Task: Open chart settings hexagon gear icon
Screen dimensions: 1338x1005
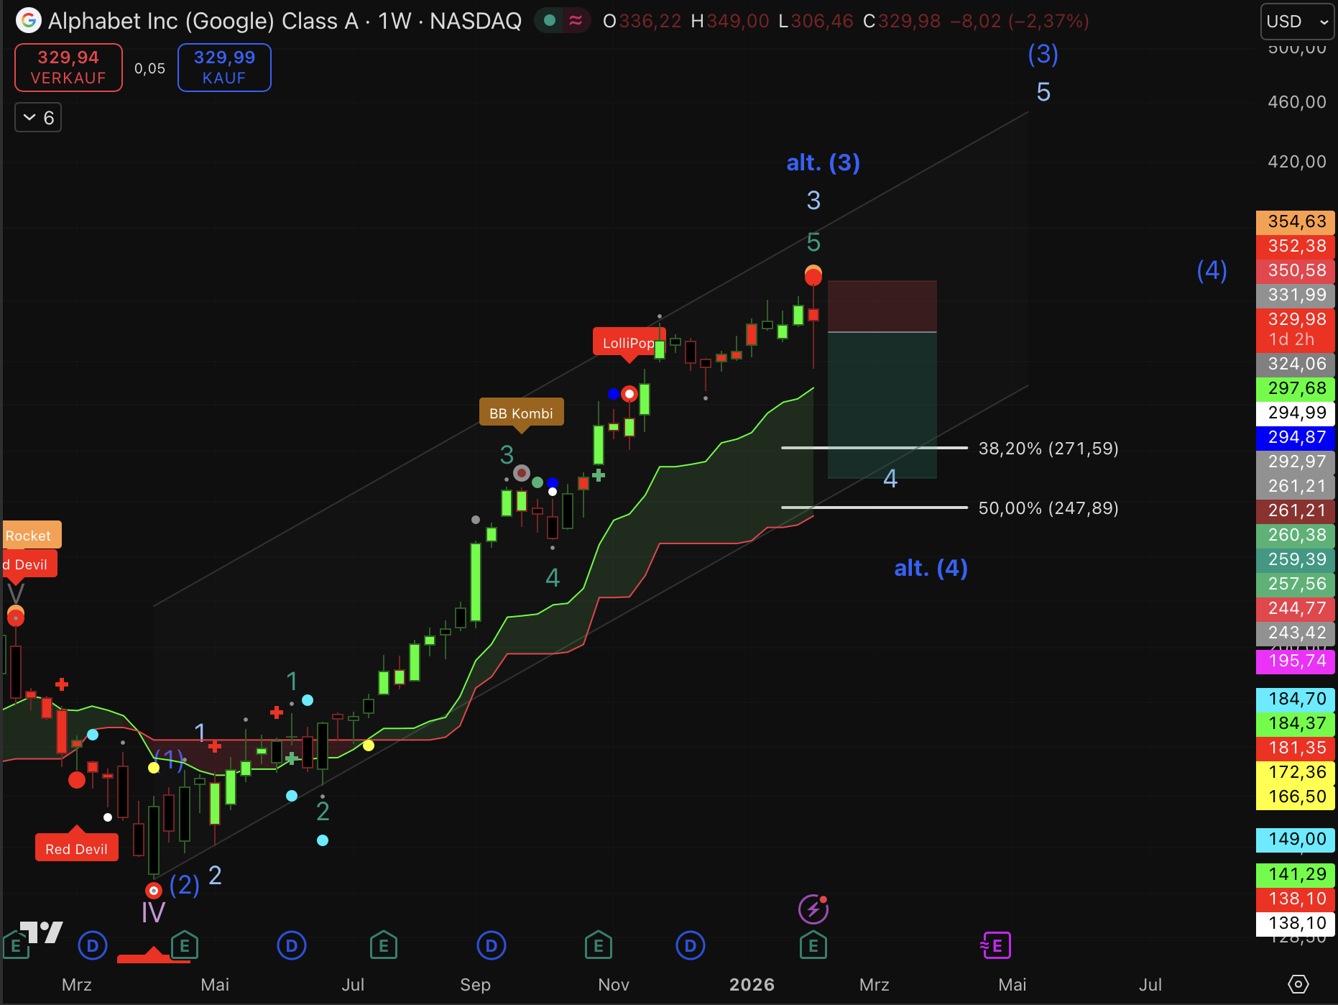Action: coord(1298,983)
